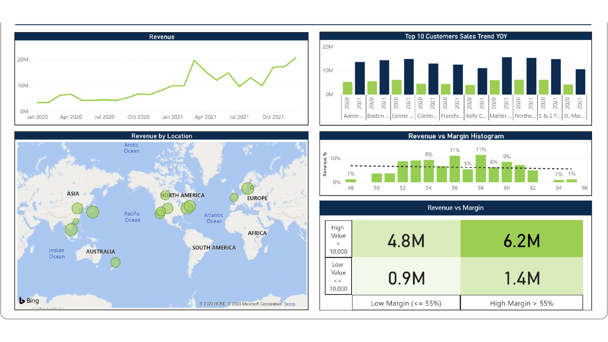This screenshot has height=342, width=608.
Task: Select the 4.8M high value low margin cell
Action: pos(406,239)
